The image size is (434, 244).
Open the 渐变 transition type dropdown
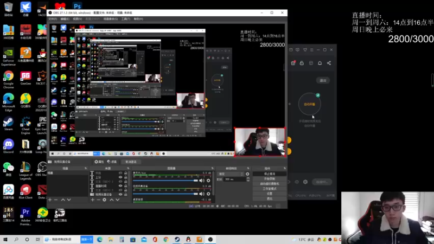tap(231, 174)
